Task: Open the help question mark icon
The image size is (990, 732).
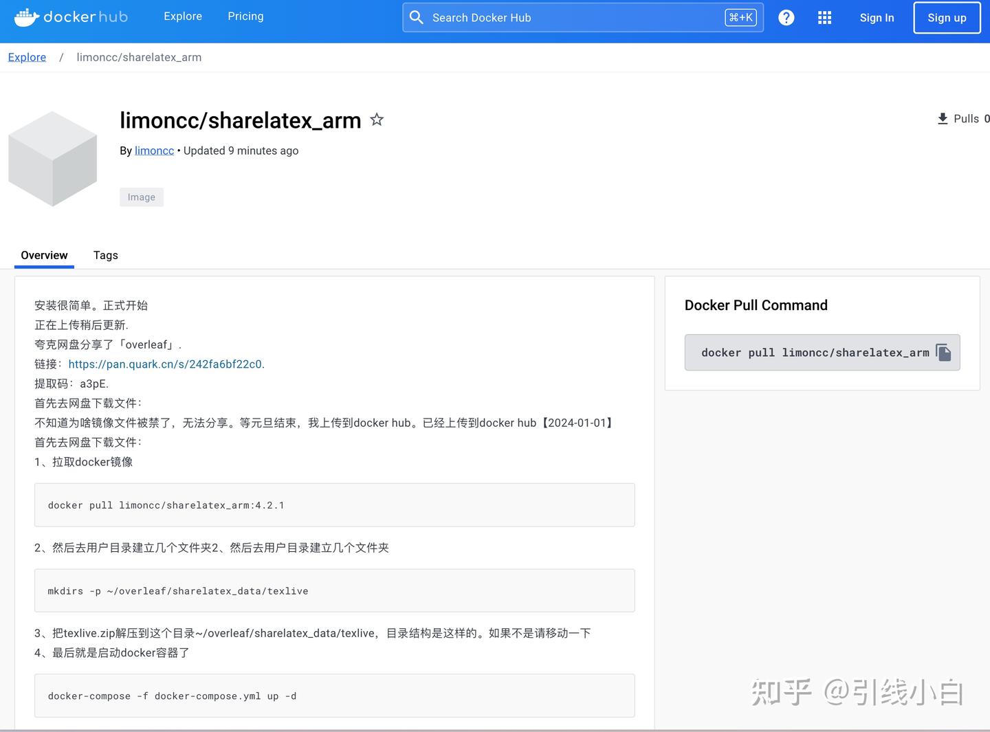Action: click(x=786, y=18)
